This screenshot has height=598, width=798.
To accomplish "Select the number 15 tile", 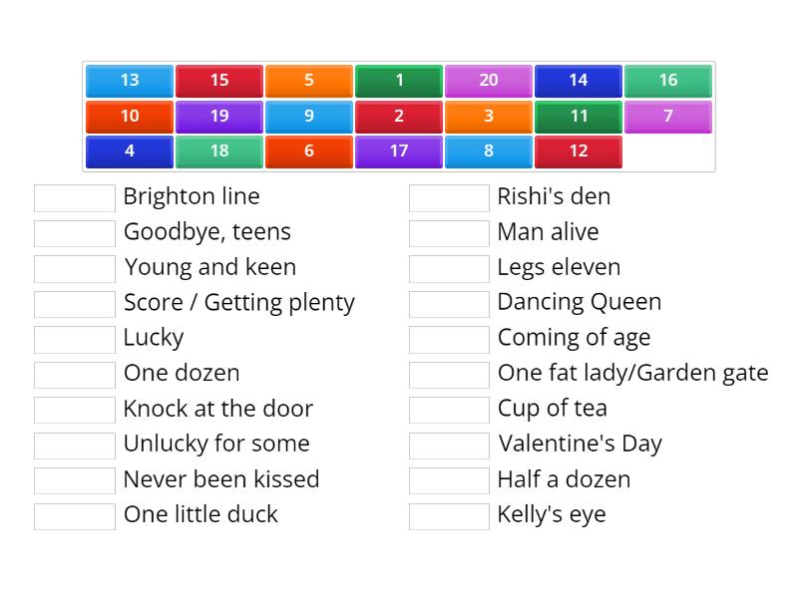I will coord(218,81).
